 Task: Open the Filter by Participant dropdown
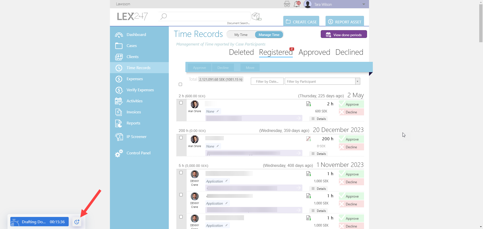[x=357, y=81]
